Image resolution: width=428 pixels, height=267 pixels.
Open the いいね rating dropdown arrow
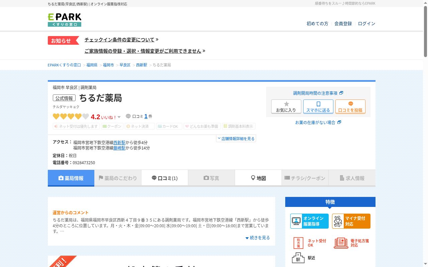pyautogui.click(x=119, y=117)
